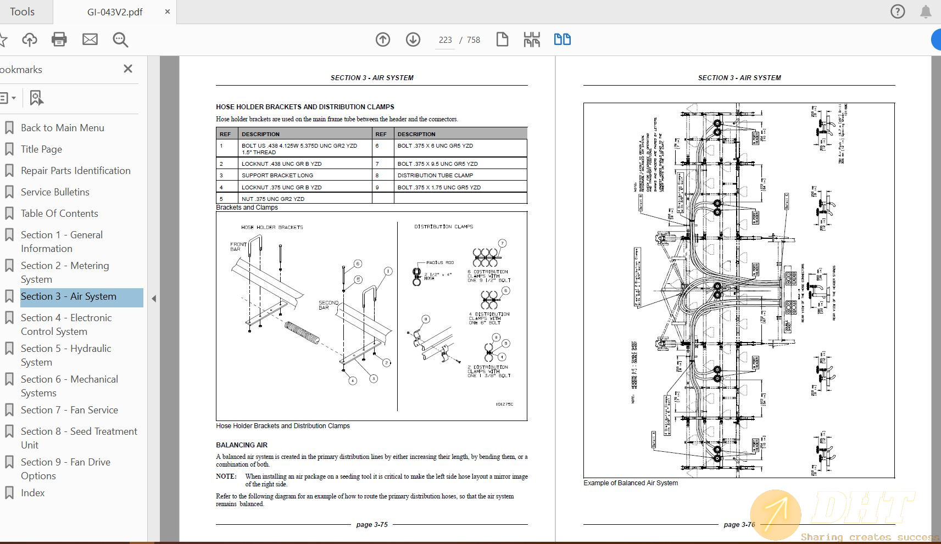Open the notifications bell
Viewport: 941px width, 544px height.
click(926, 12)
